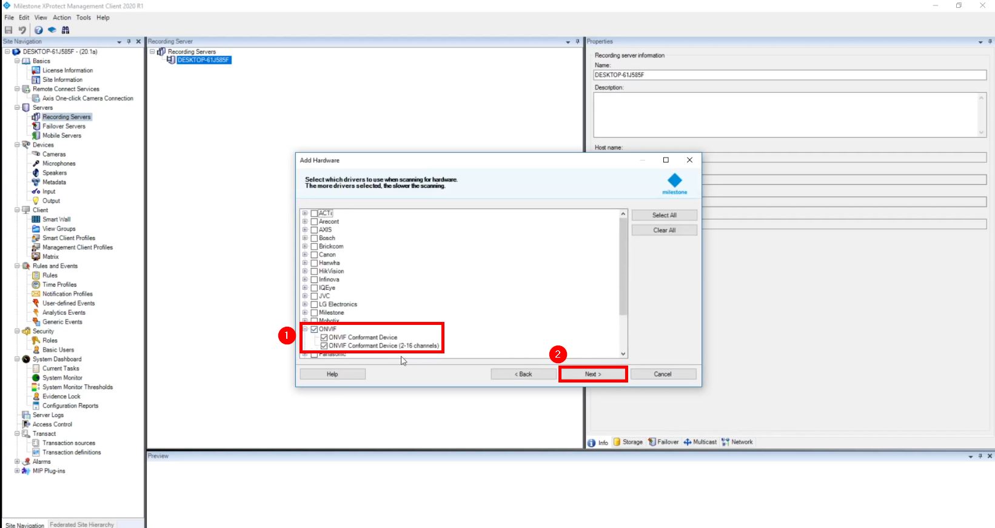Expand the Arecont driver group

(305, 222)
